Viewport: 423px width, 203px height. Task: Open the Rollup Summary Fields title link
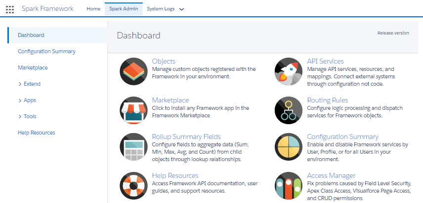(186, 136)
